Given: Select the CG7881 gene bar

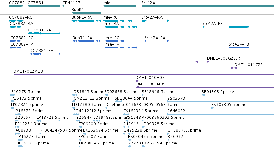Looking at the screenshot, I should click(44, 6).
